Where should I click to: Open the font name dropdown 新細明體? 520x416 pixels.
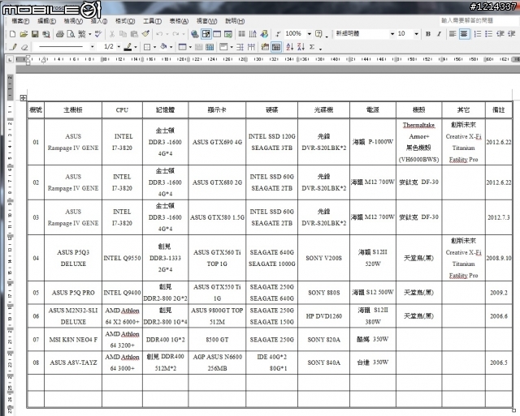[392, 34]
